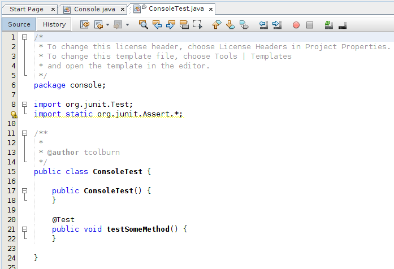Start Macro Recording with red circle
The image size is (394, 269).
[296, 25]
